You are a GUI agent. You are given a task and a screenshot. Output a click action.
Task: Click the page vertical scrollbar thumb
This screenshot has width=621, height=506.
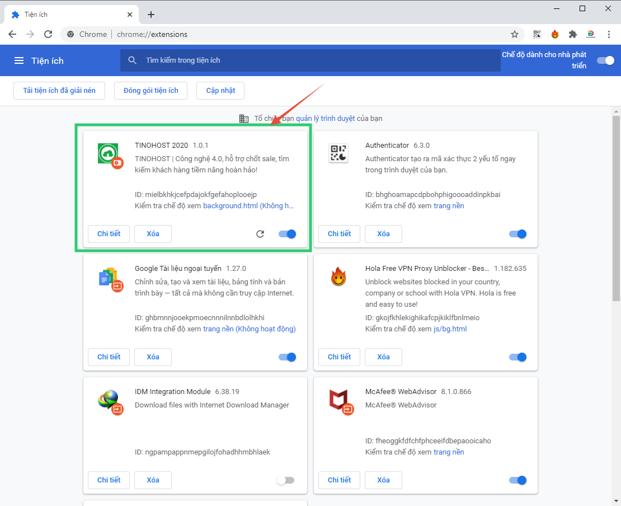pyautogui.click(x=616, y=209)
